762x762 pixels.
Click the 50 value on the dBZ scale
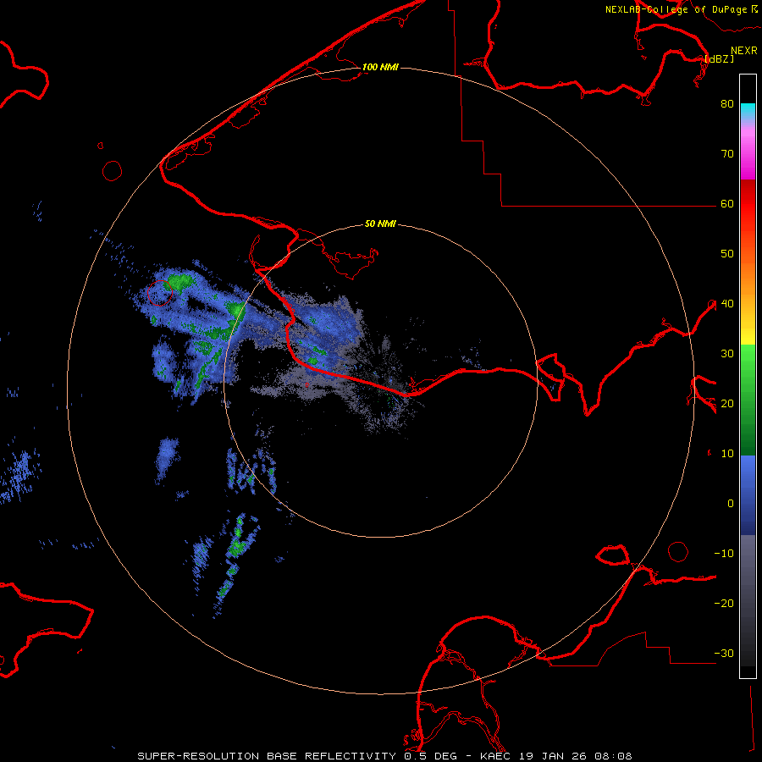(x=727, y=254)
